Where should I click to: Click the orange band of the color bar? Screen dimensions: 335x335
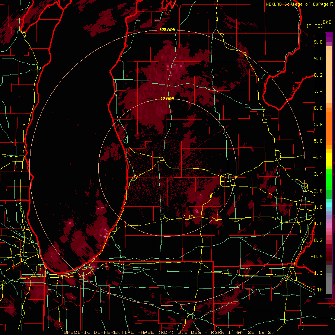[x=329, y=126]
